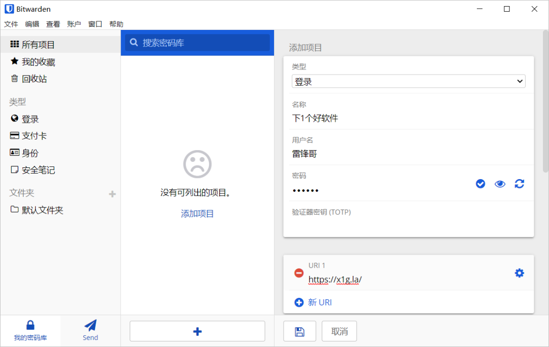549x347 pixels.
Task: Click the magnifier icon in search bar
Action: [x=134, y=43]
